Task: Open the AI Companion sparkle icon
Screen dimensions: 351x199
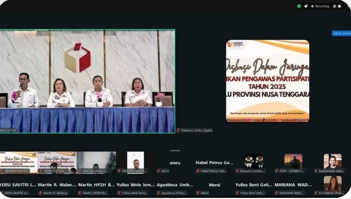Action: [x=306, y=6]
